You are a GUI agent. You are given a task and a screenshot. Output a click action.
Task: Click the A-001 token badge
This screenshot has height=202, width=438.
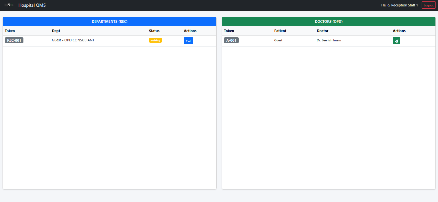pos(231,40)
